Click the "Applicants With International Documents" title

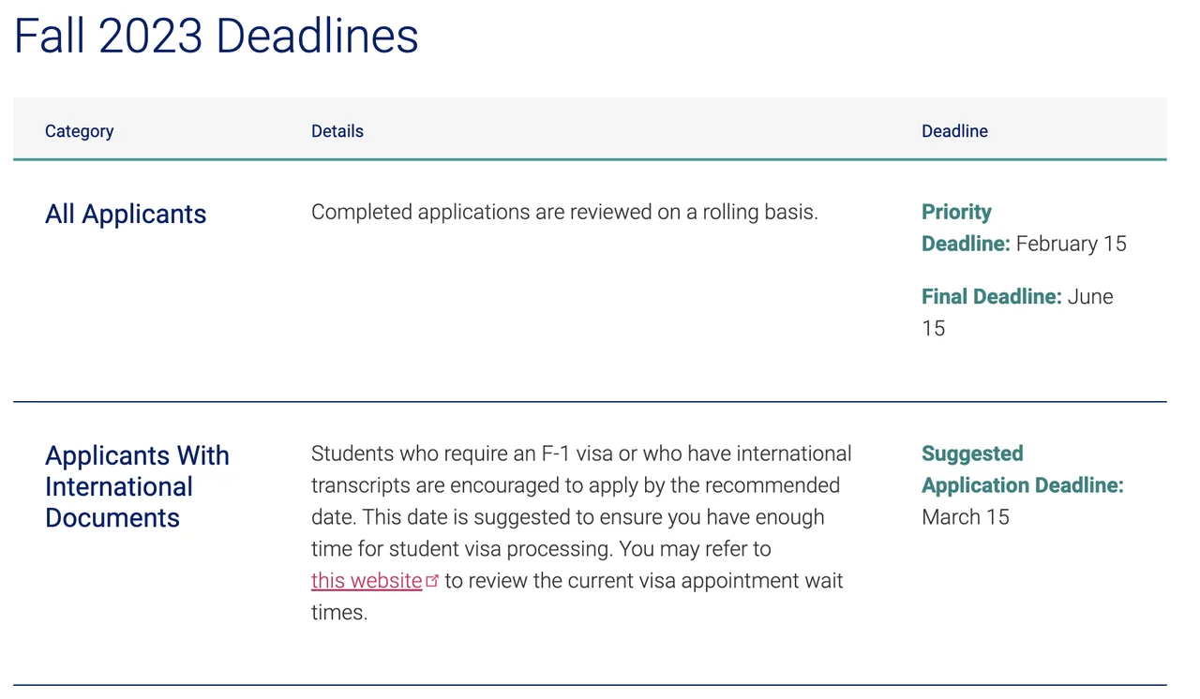point(137,486)
